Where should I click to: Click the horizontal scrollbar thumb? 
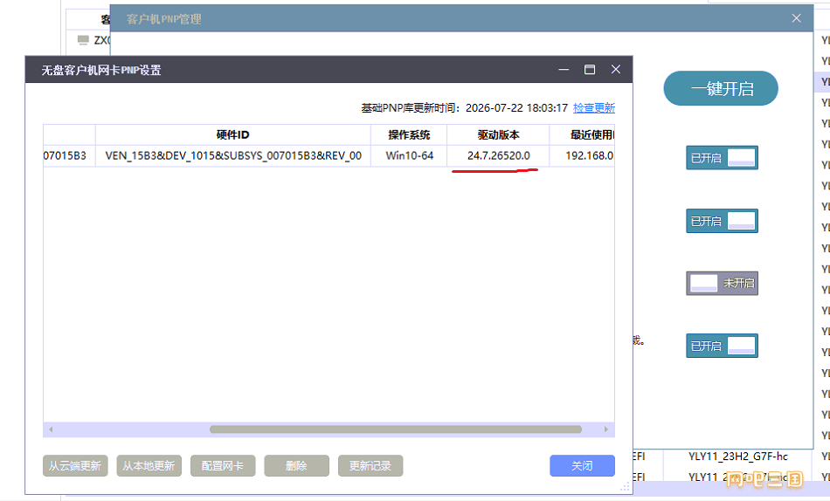click(396, 429)
